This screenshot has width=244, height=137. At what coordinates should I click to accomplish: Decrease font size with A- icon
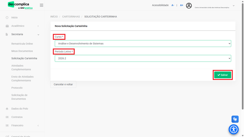pyautogui.click(x=173, y=5)
